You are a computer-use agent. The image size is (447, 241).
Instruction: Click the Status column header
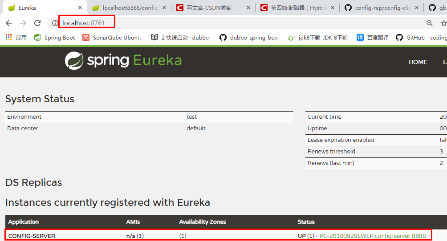point(306,222)
